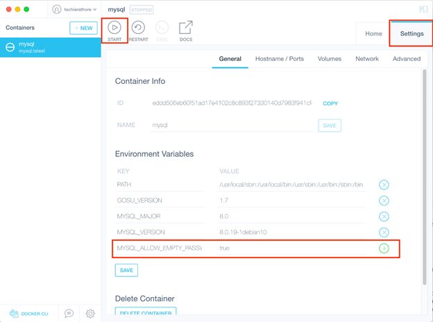Restart the mysql container

[138, 31]
